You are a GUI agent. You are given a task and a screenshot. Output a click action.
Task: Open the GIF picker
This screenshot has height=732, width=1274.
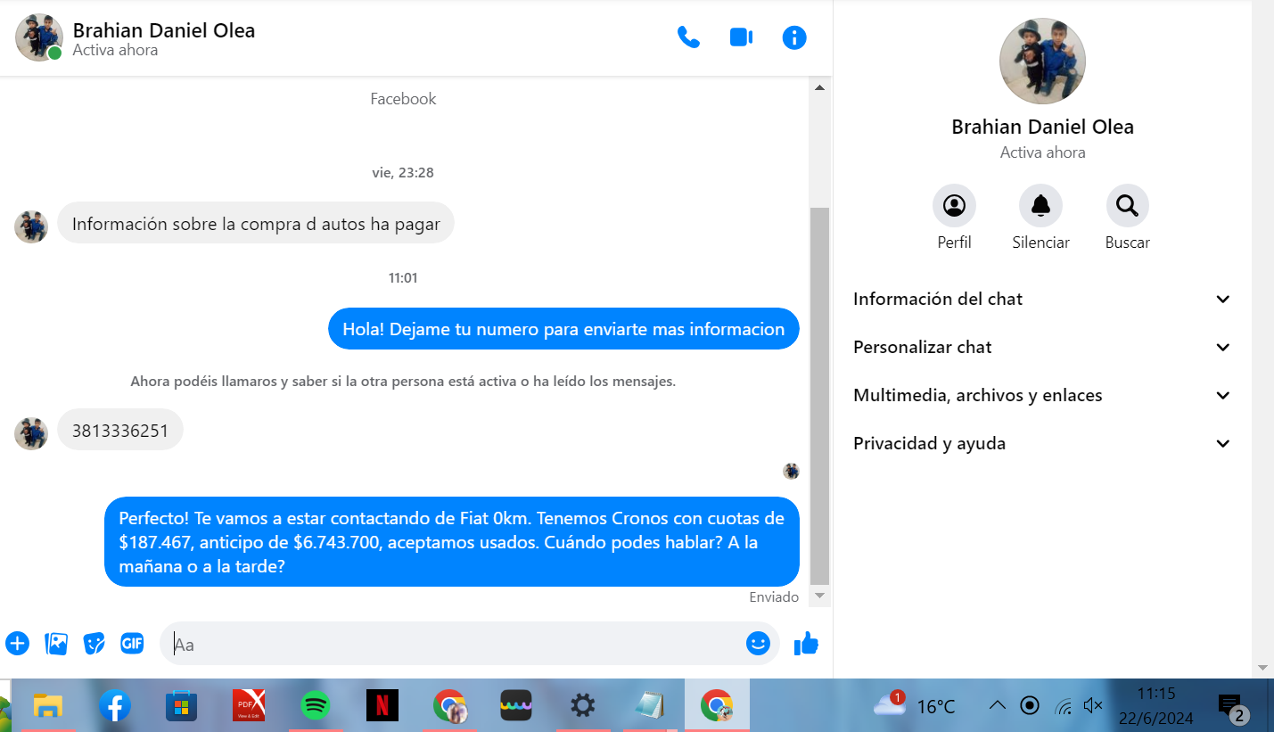tap(133, 643)
